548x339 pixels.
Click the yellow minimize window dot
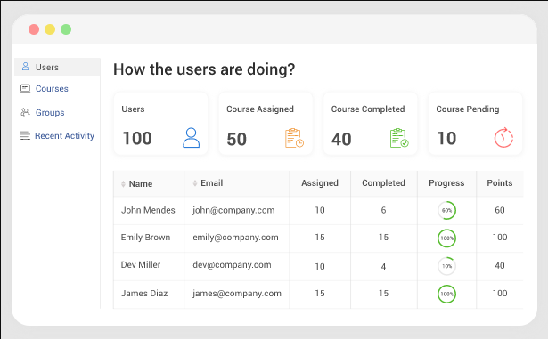click(50, 29)
